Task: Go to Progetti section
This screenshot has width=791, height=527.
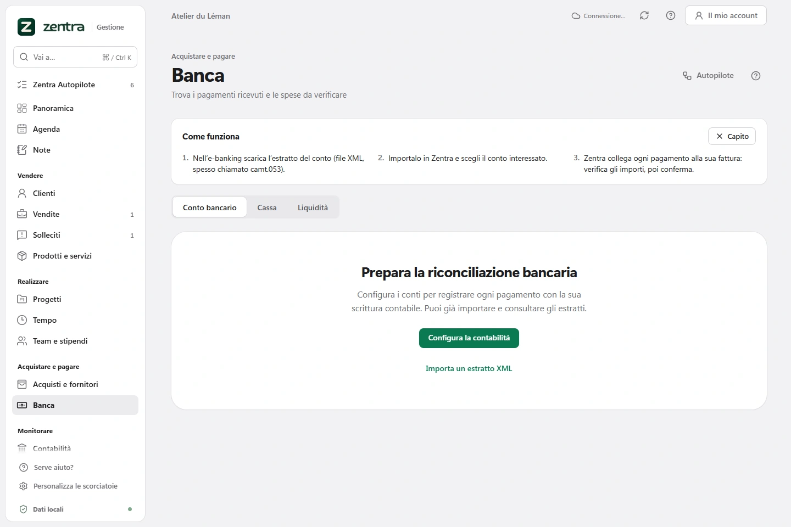Action: coord(75,299)
